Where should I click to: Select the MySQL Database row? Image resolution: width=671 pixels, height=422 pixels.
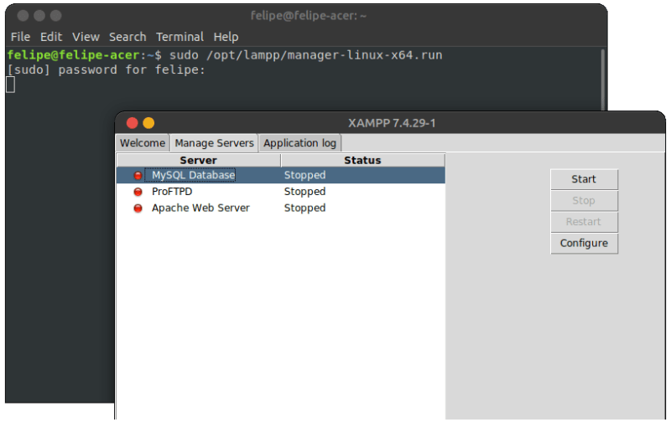click(281, 175)
